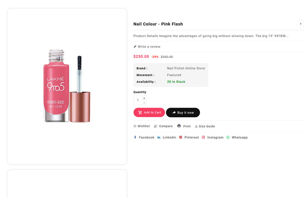
Task: Click the LinkedIn share icon
Action: (x=159, y=137)
